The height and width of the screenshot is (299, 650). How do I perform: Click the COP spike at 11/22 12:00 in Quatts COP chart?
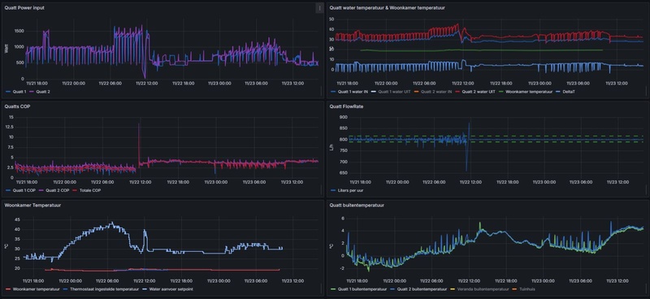[139, 124]
